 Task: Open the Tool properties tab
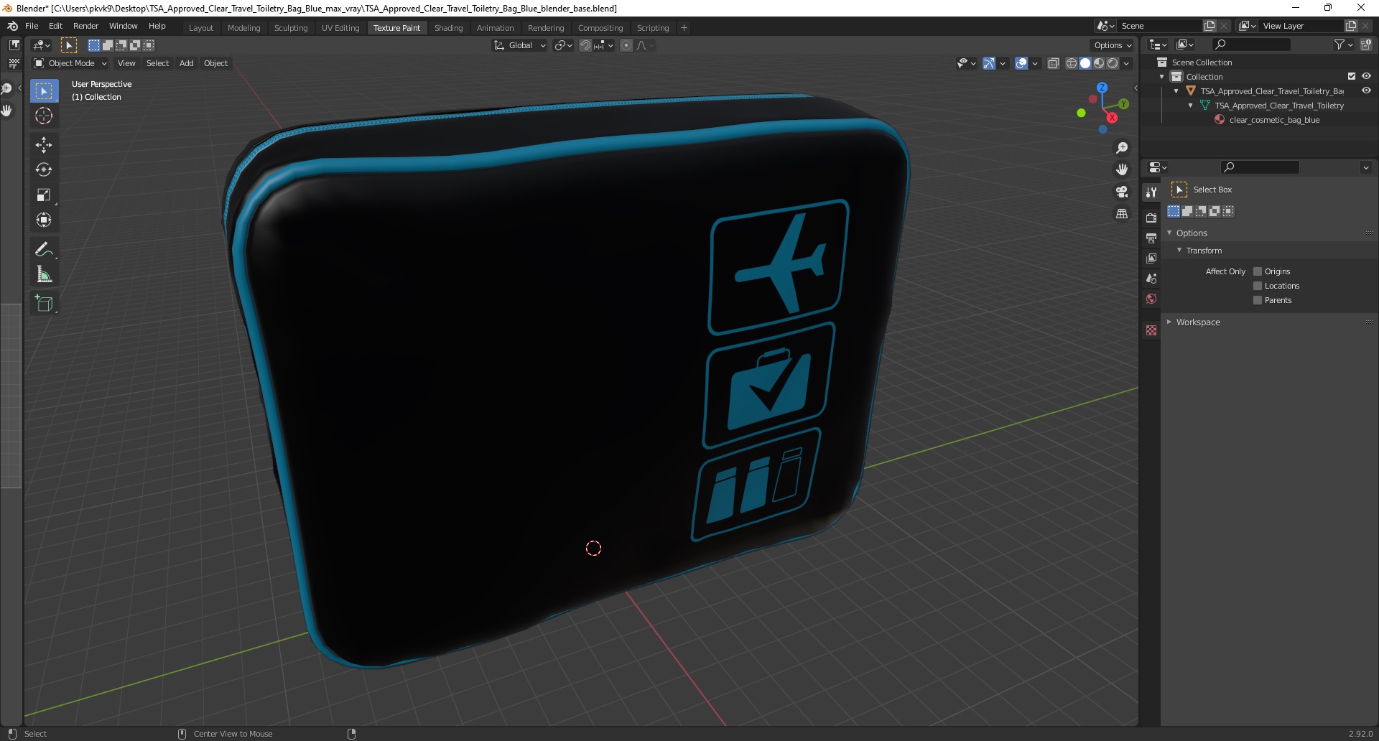1151,192
